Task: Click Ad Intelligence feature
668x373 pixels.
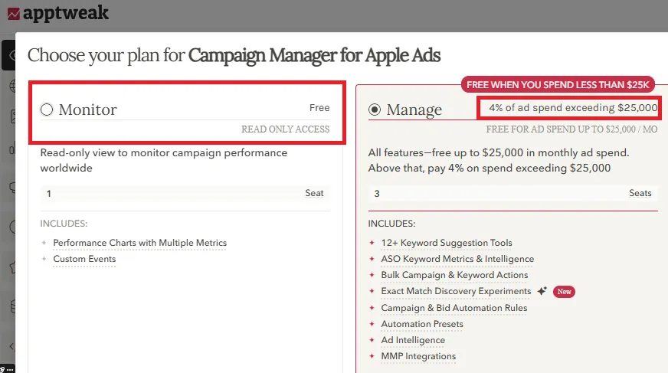Action: click(413, 340)
